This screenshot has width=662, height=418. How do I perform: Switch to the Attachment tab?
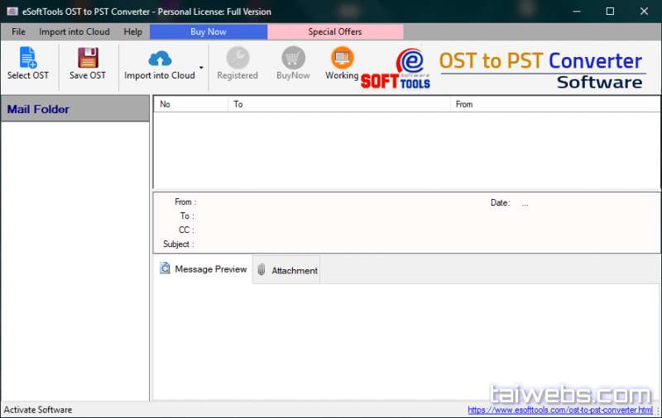click(x=287, y=270)
